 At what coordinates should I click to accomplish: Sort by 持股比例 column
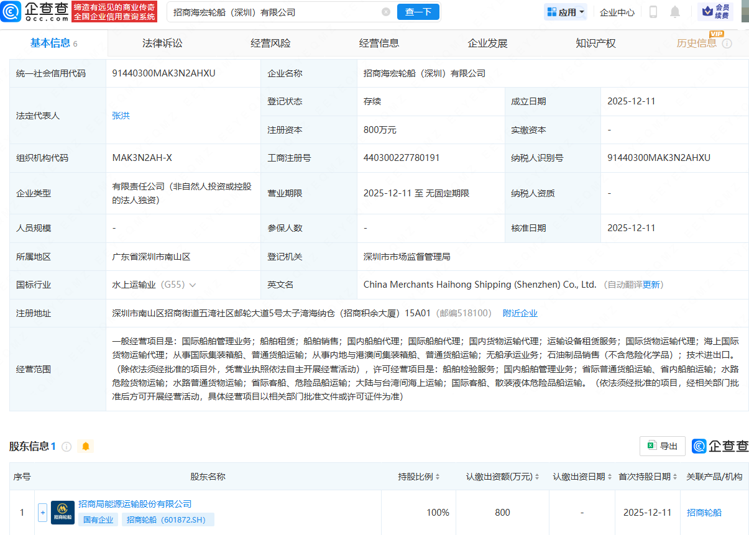(x=438, y=477)
